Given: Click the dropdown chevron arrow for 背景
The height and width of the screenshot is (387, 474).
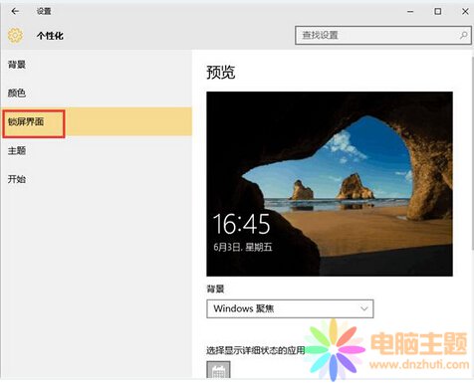Looking at the screenshot, I should [364, 308].
